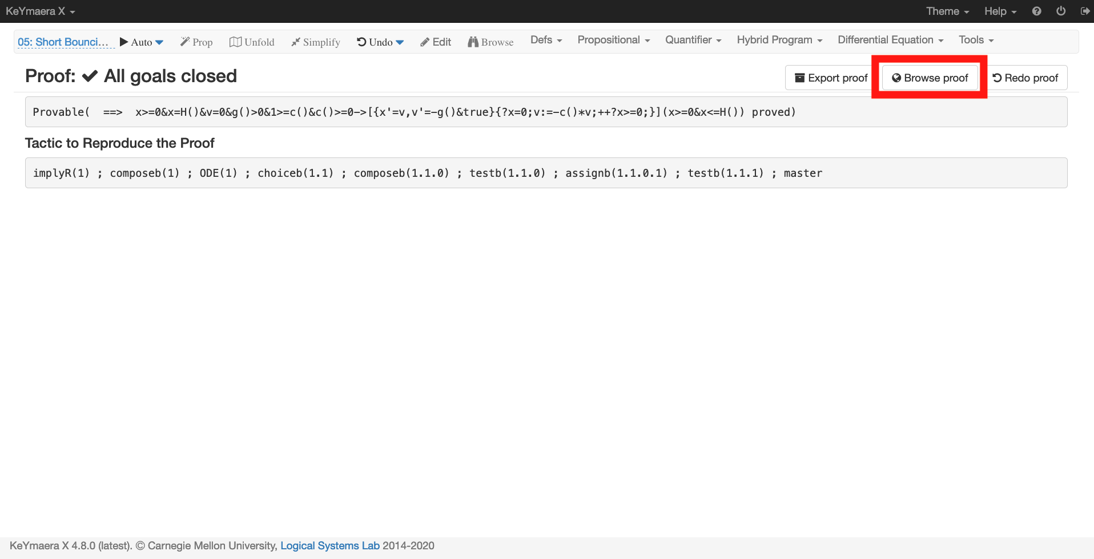
Task: Open the 05: Short Bounci... model link
Action: (65, 42)
